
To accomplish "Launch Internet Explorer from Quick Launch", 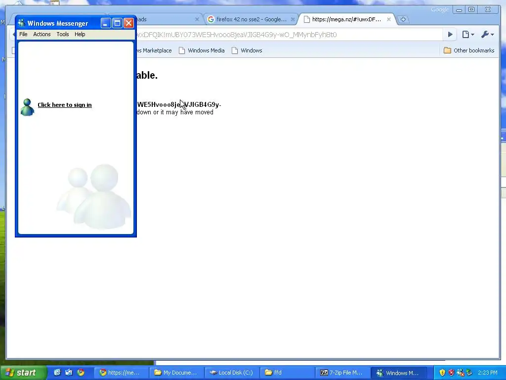I will 57,373.
